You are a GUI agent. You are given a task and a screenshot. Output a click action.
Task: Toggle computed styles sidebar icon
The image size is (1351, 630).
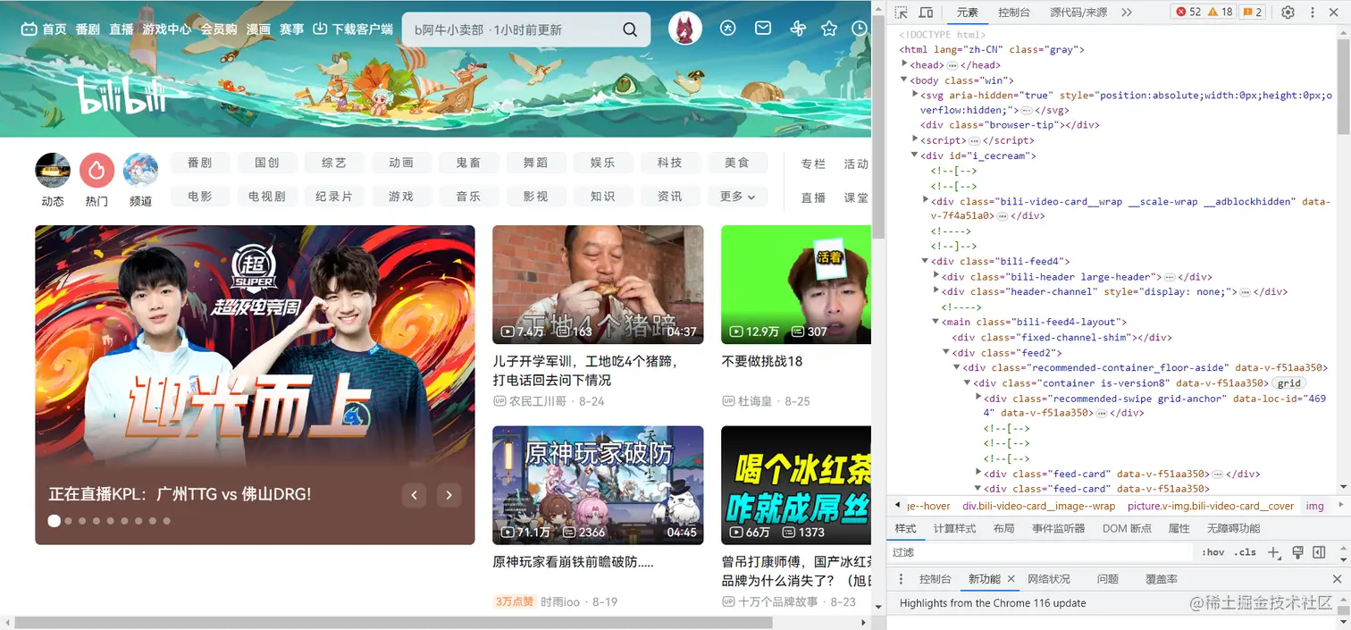click(x=1318, y=552)
